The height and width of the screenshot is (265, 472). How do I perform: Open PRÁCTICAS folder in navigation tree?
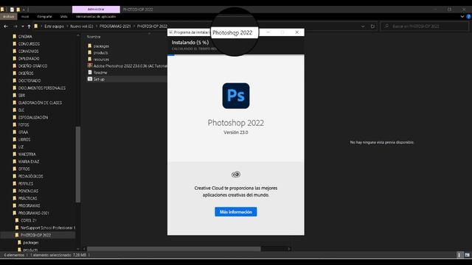point(27,198)
